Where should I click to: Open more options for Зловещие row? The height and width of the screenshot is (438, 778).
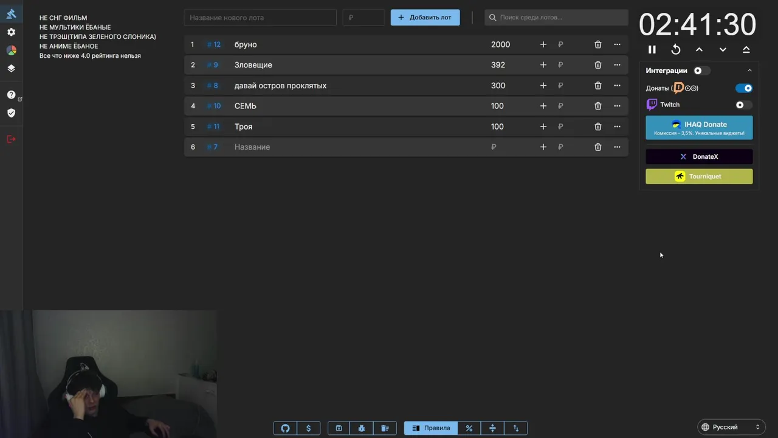[x=617, y=65]
